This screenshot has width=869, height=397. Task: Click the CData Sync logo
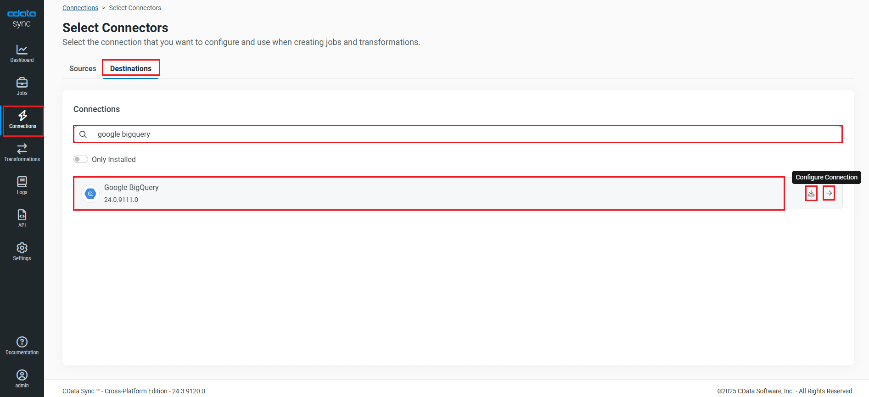point(22,18)
